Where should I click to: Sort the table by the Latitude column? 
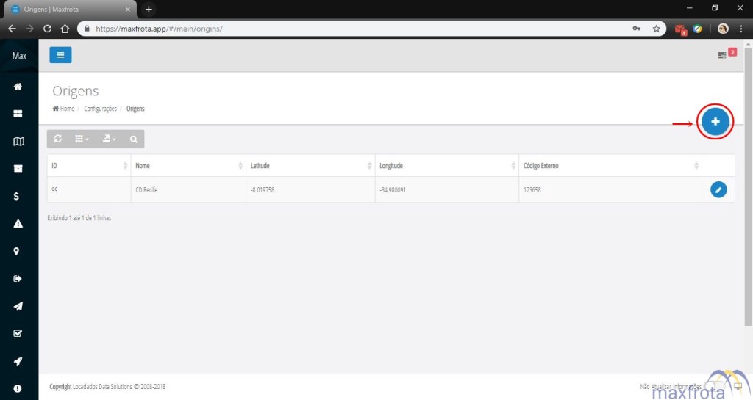tap(309, 166)
